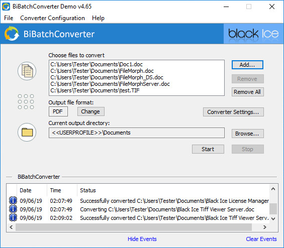Click the greyed Remove button
The width and height of the screenshot is (284, 248).
tap(248, 79)
